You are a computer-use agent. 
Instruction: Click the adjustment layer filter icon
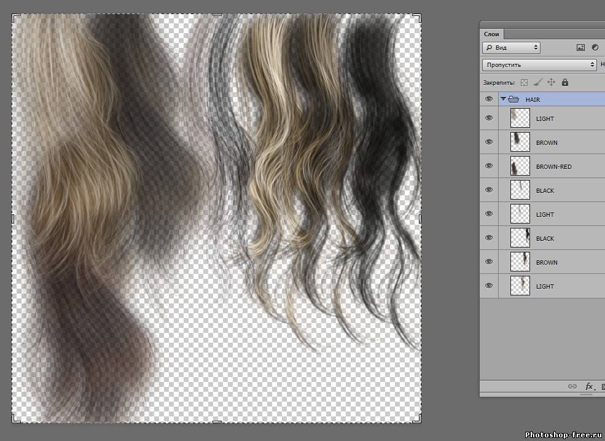[595, 47]
